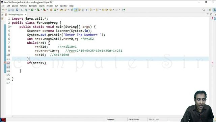Viewport: 216px width, 122px height.
Task: Expand the Back history dropdown arrow
Action: [x=113, y=10]
